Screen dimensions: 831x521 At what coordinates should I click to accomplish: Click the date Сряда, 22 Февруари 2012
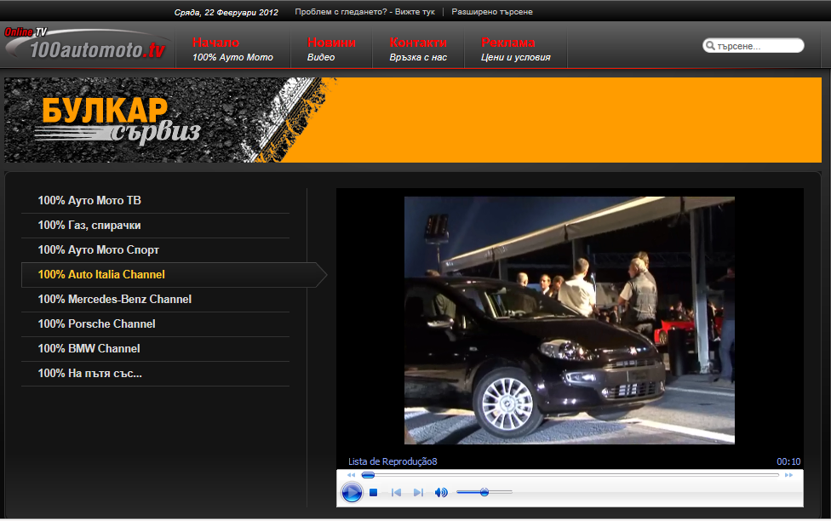tap(226, 12)
